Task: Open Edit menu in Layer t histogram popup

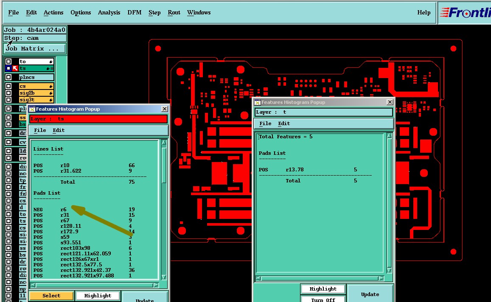Action: tap(284, 123)
